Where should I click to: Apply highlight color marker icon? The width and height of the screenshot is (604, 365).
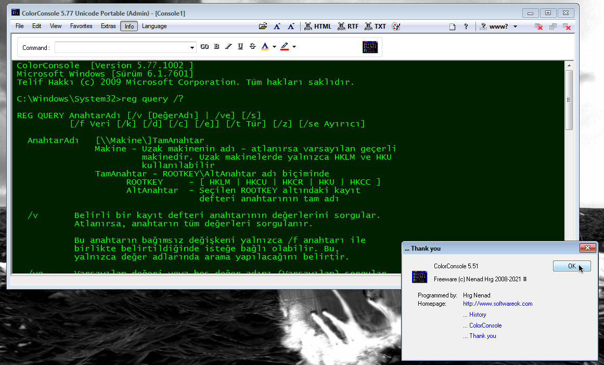coord(285,47)
